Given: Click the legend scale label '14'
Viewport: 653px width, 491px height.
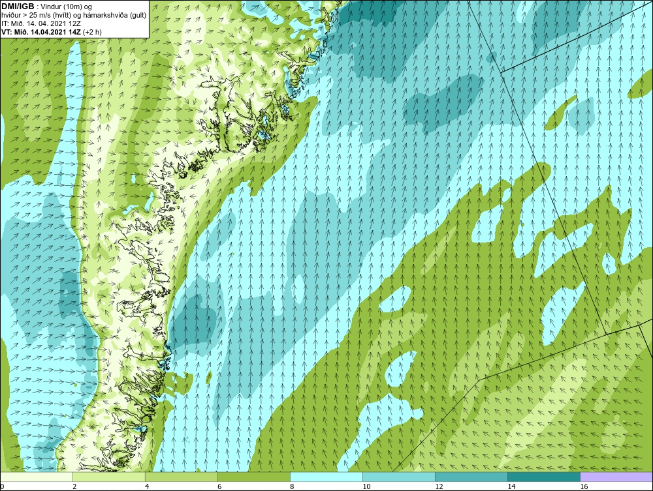Looking at the screenshot, I should (x=511, y=486).
